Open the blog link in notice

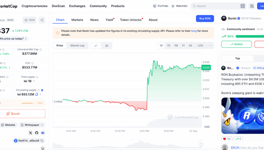pos(194,31)
